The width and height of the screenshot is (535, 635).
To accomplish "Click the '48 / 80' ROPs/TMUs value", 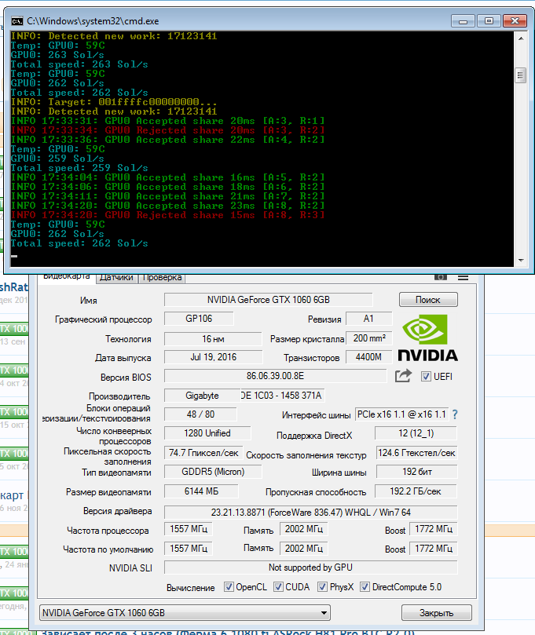I will tap(200, 414).
